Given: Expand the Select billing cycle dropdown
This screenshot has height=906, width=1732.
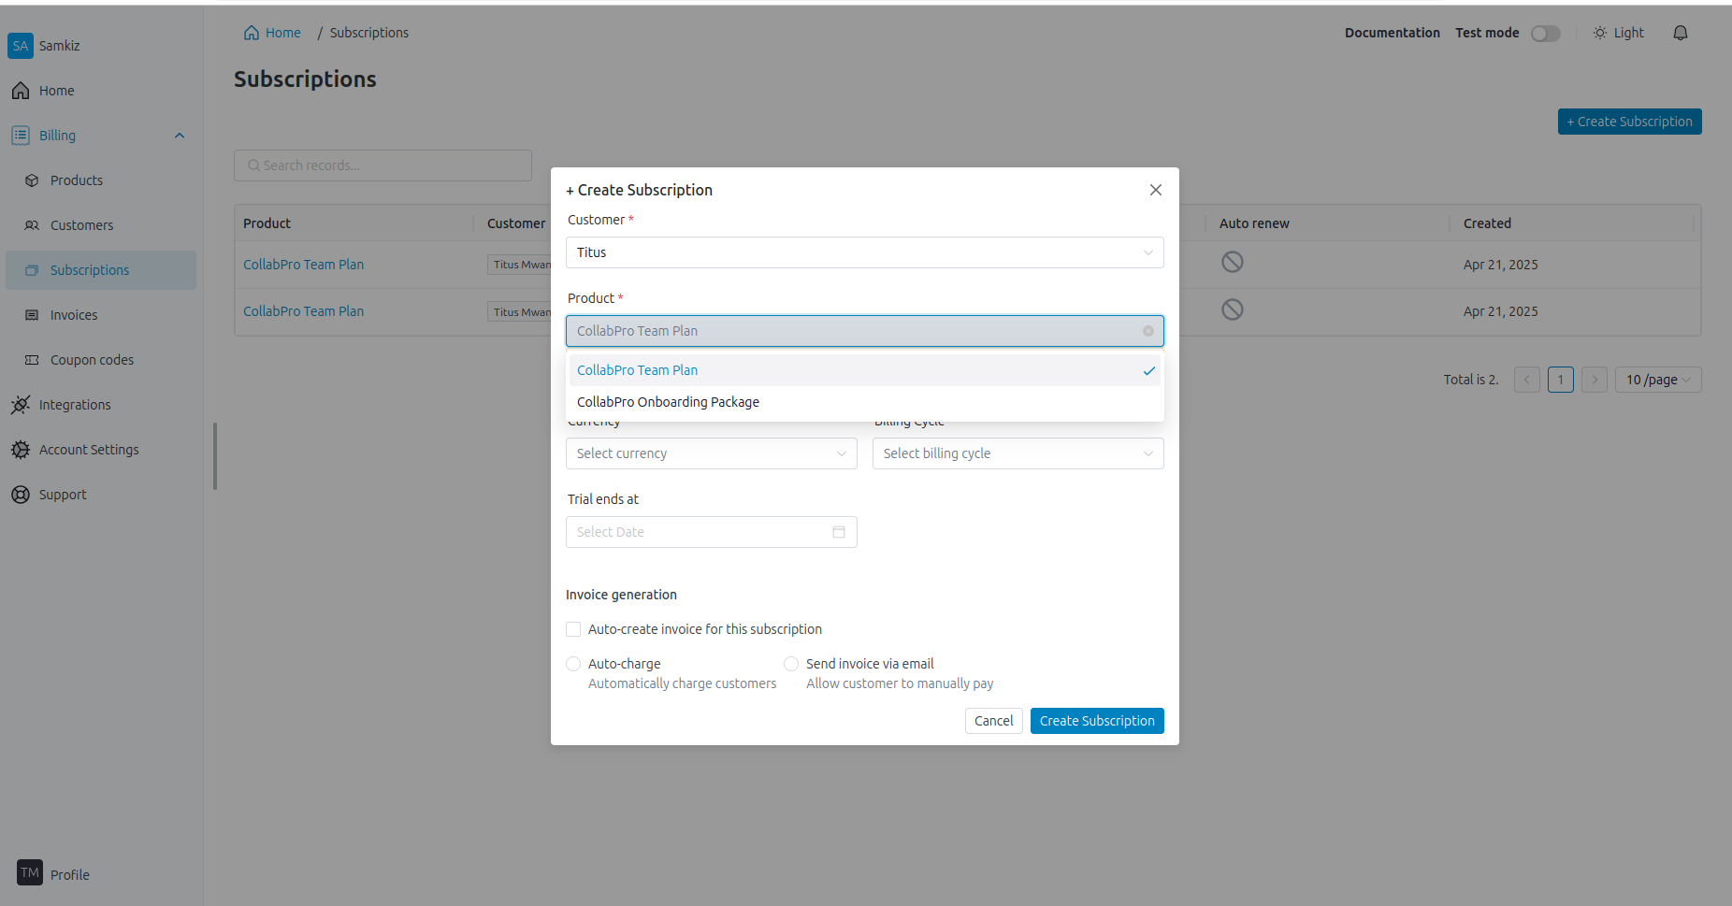Looking at the screenshot, I should coord(1018,453).
